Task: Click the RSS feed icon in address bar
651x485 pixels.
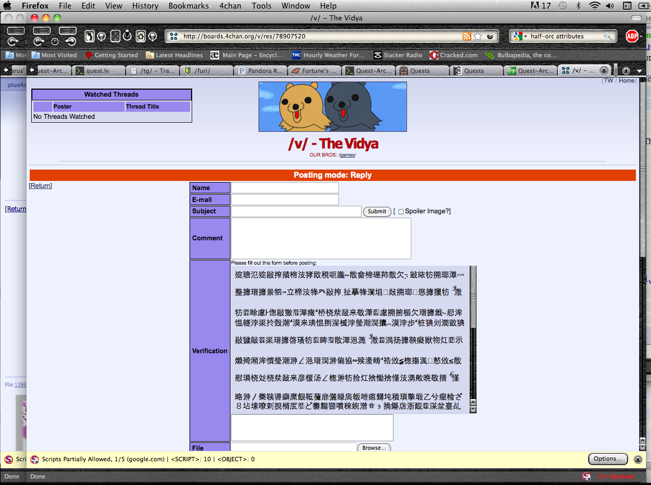Action: [467, 36]
